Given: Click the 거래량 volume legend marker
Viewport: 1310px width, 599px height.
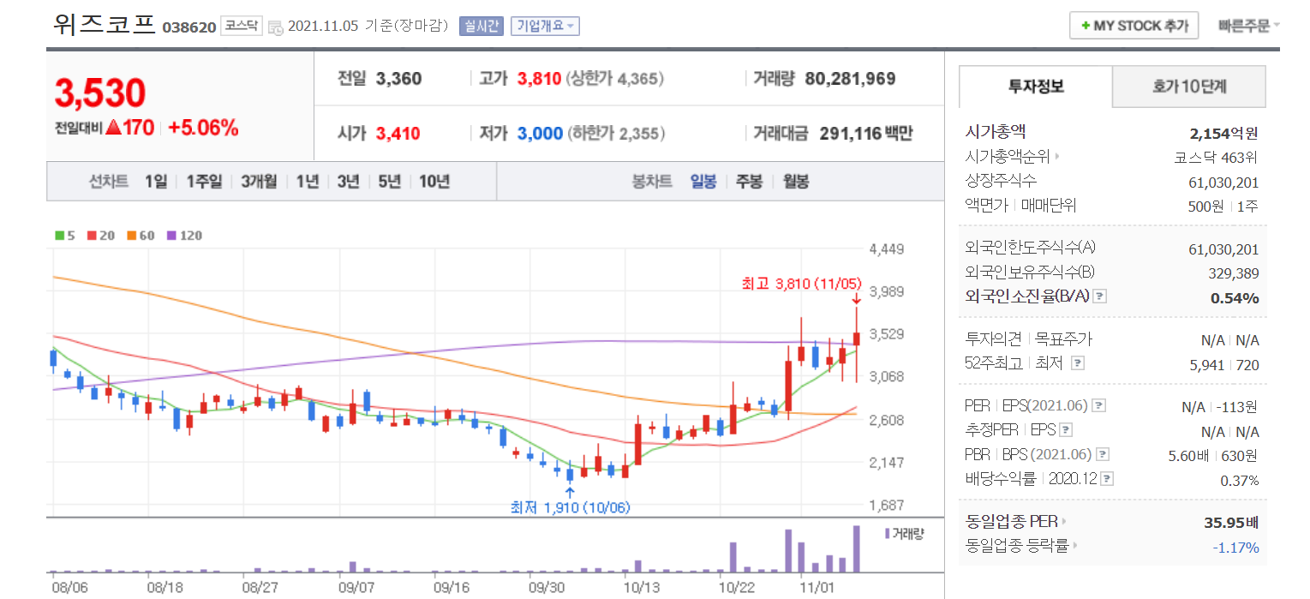Looking at the screenshot, I should [x=888, y=534].
